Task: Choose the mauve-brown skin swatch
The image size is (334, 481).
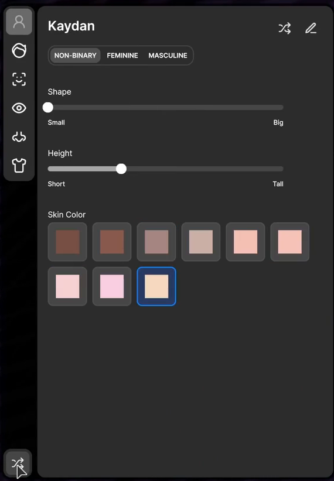Action: pos(156,242)
